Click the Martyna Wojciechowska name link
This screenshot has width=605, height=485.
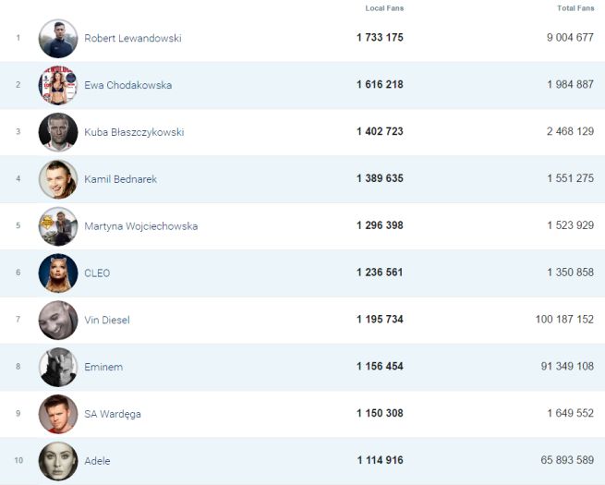[x=140, y=226]
